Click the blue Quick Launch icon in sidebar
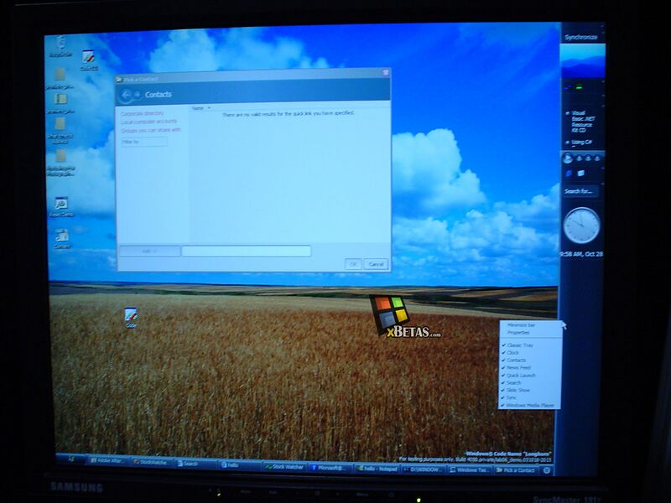The image size is (671, 503). (x=569, y=174)
